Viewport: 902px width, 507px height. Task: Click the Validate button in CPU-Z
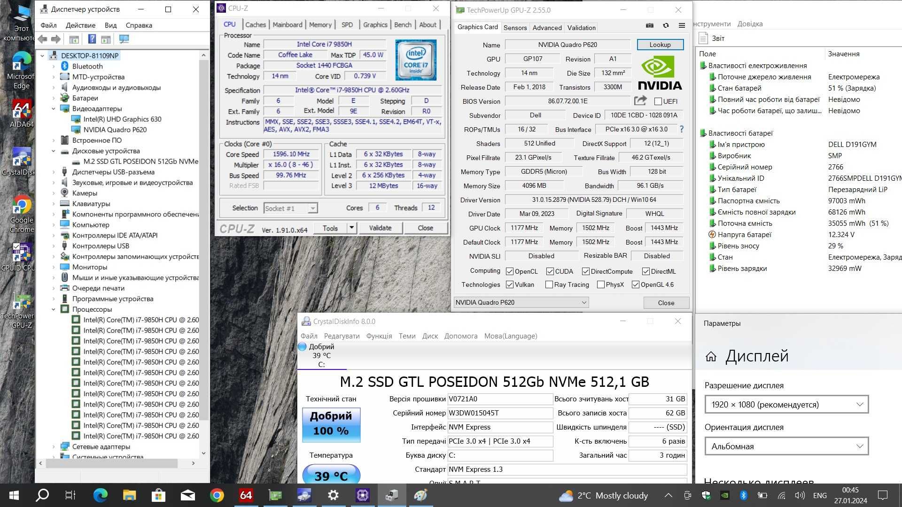380,228
